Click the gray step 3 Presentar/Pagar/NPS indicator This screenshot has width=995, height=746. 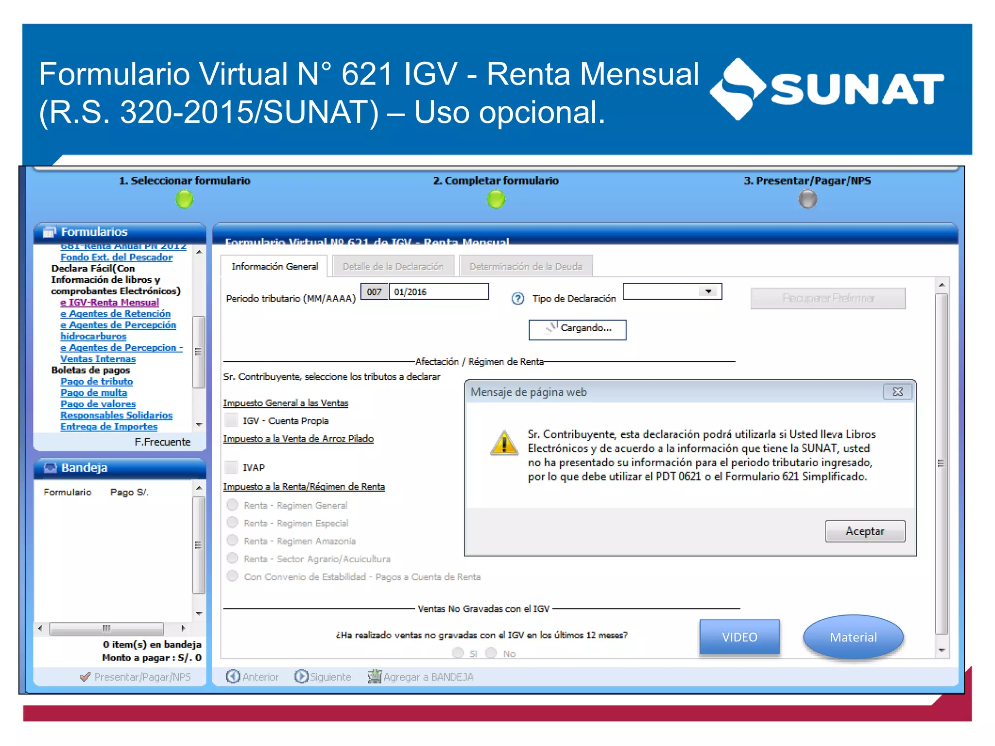point(807,199)
